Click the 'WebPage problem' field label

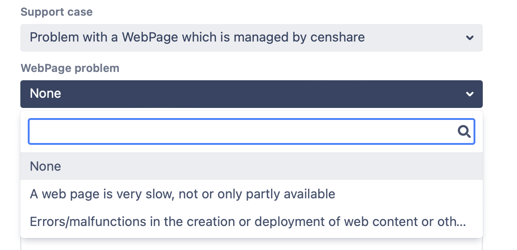click(70, 68)
